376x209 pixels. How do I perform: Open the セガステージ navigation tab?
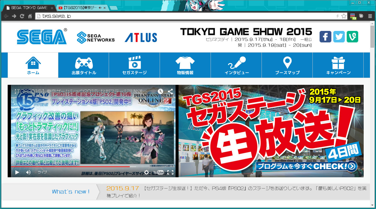134,65
